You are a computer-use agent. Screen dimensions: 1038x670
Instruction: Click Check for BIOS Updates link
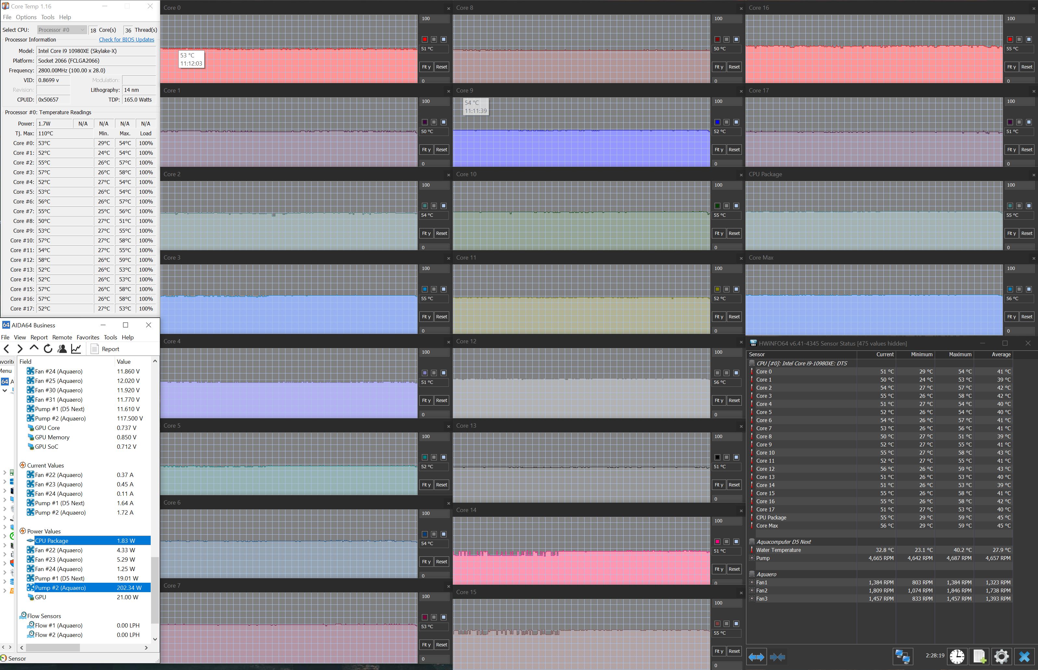pos(126,40)
